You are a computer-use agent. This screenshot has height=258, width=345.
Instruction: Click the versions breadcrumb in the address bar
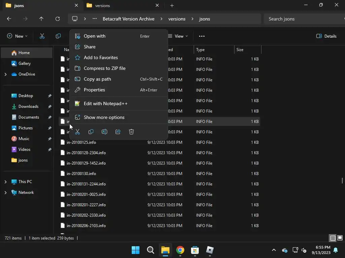177,19
